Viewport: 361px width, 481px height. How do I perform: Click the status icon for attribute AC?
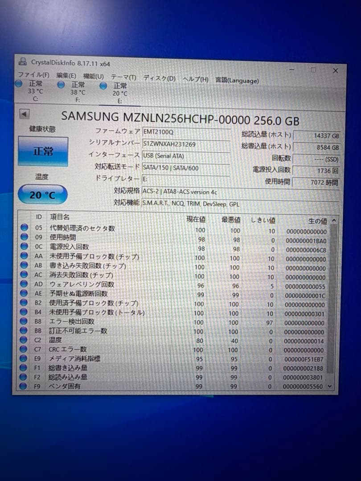24,274
